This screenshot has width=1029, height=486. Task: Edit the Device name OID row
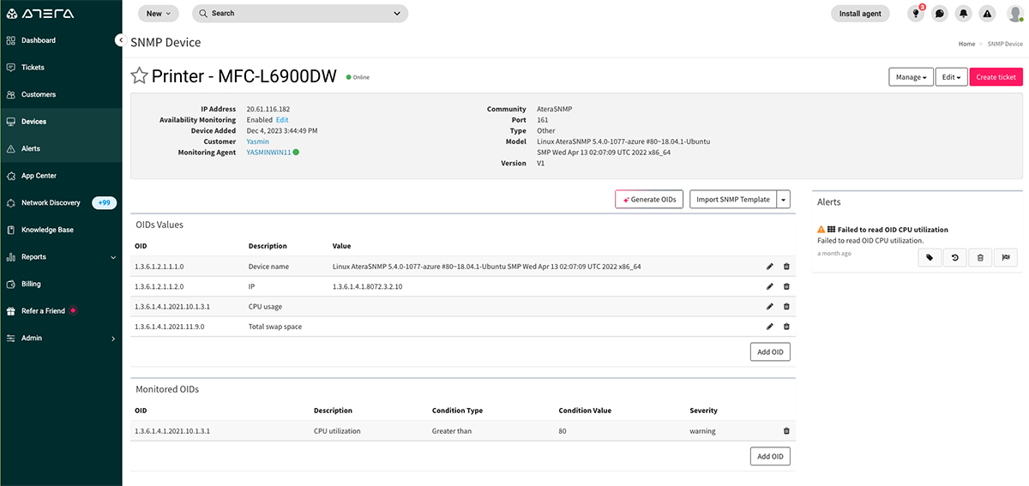(x=770, y=267)
